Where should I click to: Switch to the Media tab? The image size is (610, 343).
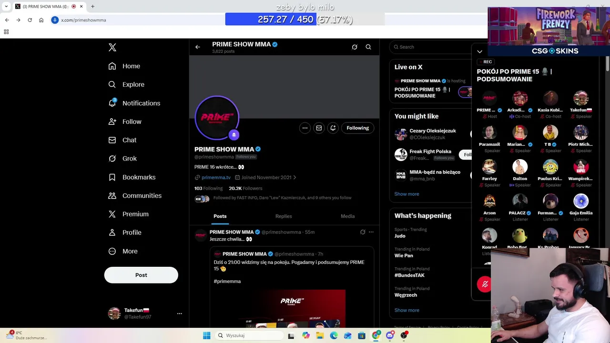coord(347,216)
